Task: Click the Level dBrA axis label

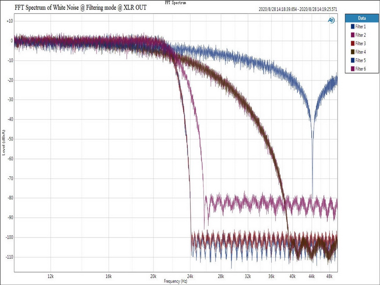Action: 5,142
